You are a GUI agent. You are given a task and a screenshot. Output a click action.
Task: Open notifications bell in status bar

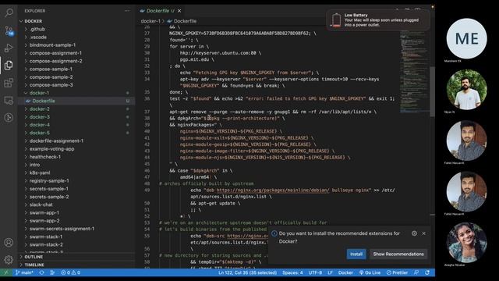427,272
